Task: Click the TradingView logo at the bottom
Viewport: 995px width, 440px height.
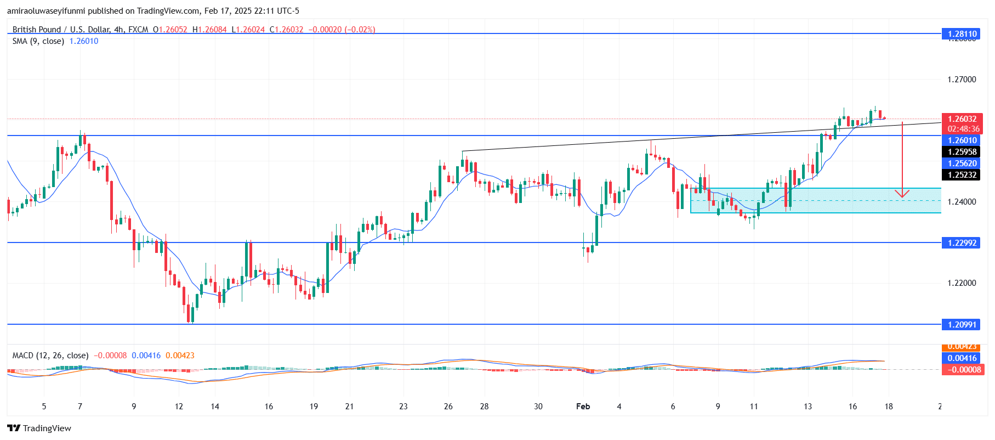Action: click(x=39, y=428)
